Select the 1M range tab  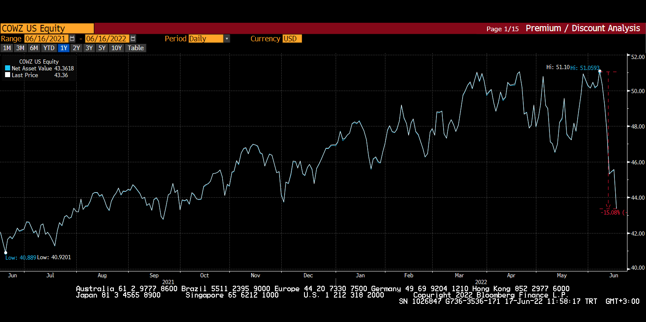(7, 48)
